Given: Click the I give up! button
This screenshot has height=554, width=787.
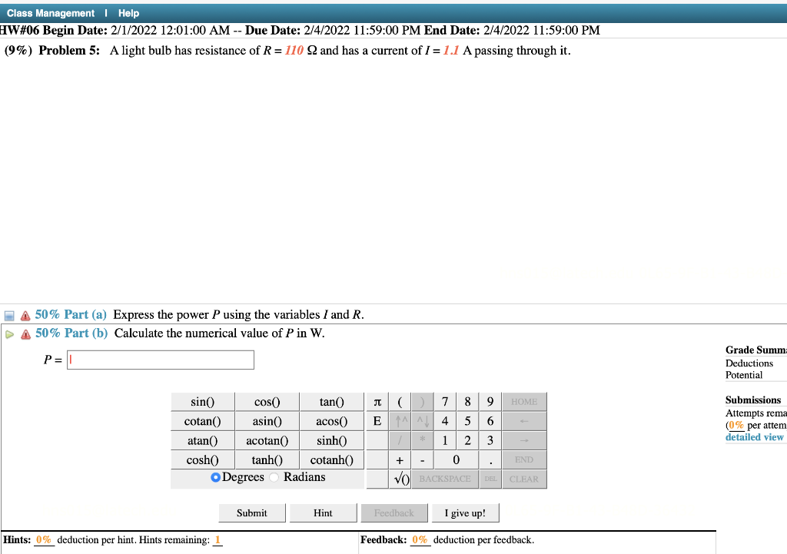Looking at the screenshot, I should (x=465, y=512).
